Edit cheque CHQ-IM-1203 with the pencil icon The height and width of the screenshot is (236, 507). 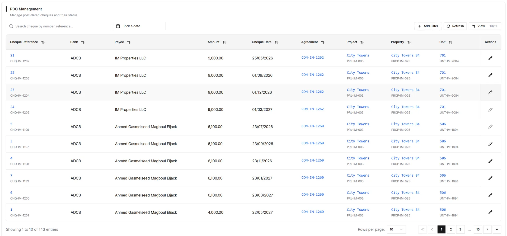tap(490, 75)
